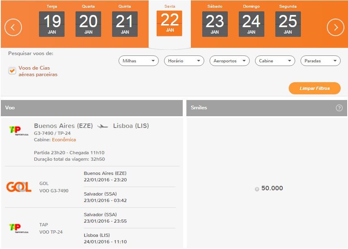The width and height of the screenshot is (348, 249).
Task: Open the Horário filter dropdown
Action: (184, 61)
